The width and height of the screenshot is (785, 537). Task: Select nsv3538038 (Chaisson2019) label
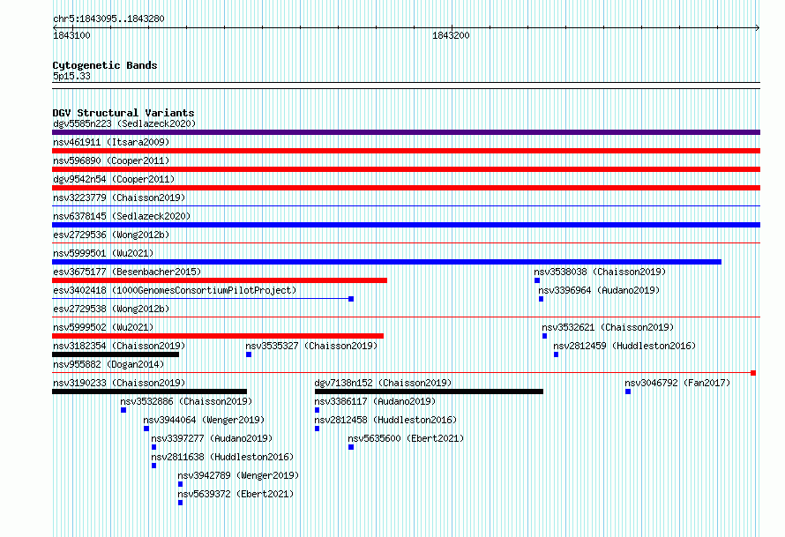coord(600,272)
